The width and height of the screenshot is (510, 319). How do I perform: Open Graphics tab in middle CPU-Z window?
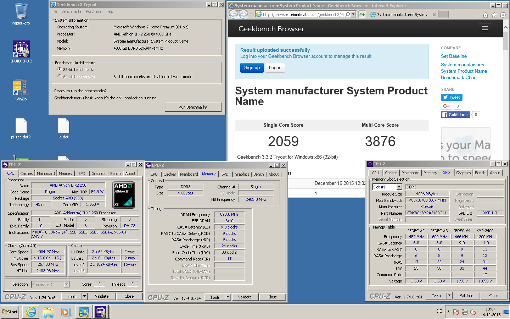click(242, 174)
